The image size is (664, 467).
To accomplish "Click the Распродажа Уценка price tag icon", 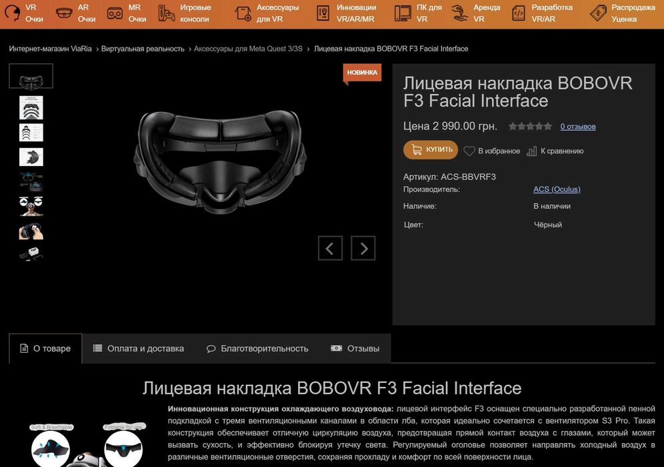I will tap(598, 13).
